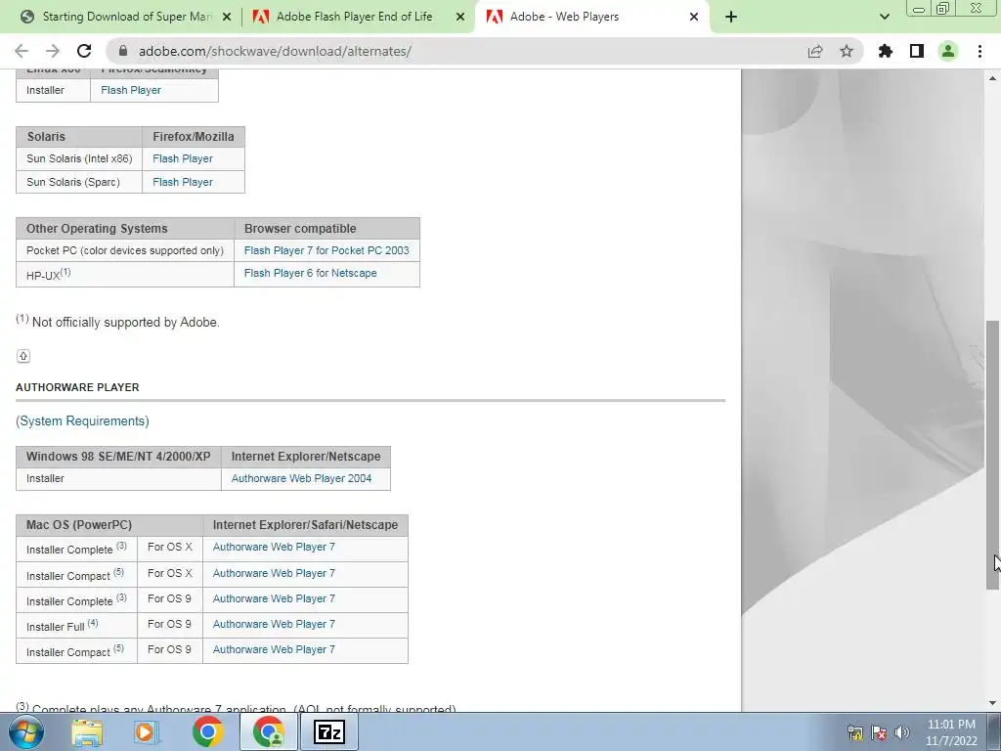Bookmark this page with the star

click(847, 51)
